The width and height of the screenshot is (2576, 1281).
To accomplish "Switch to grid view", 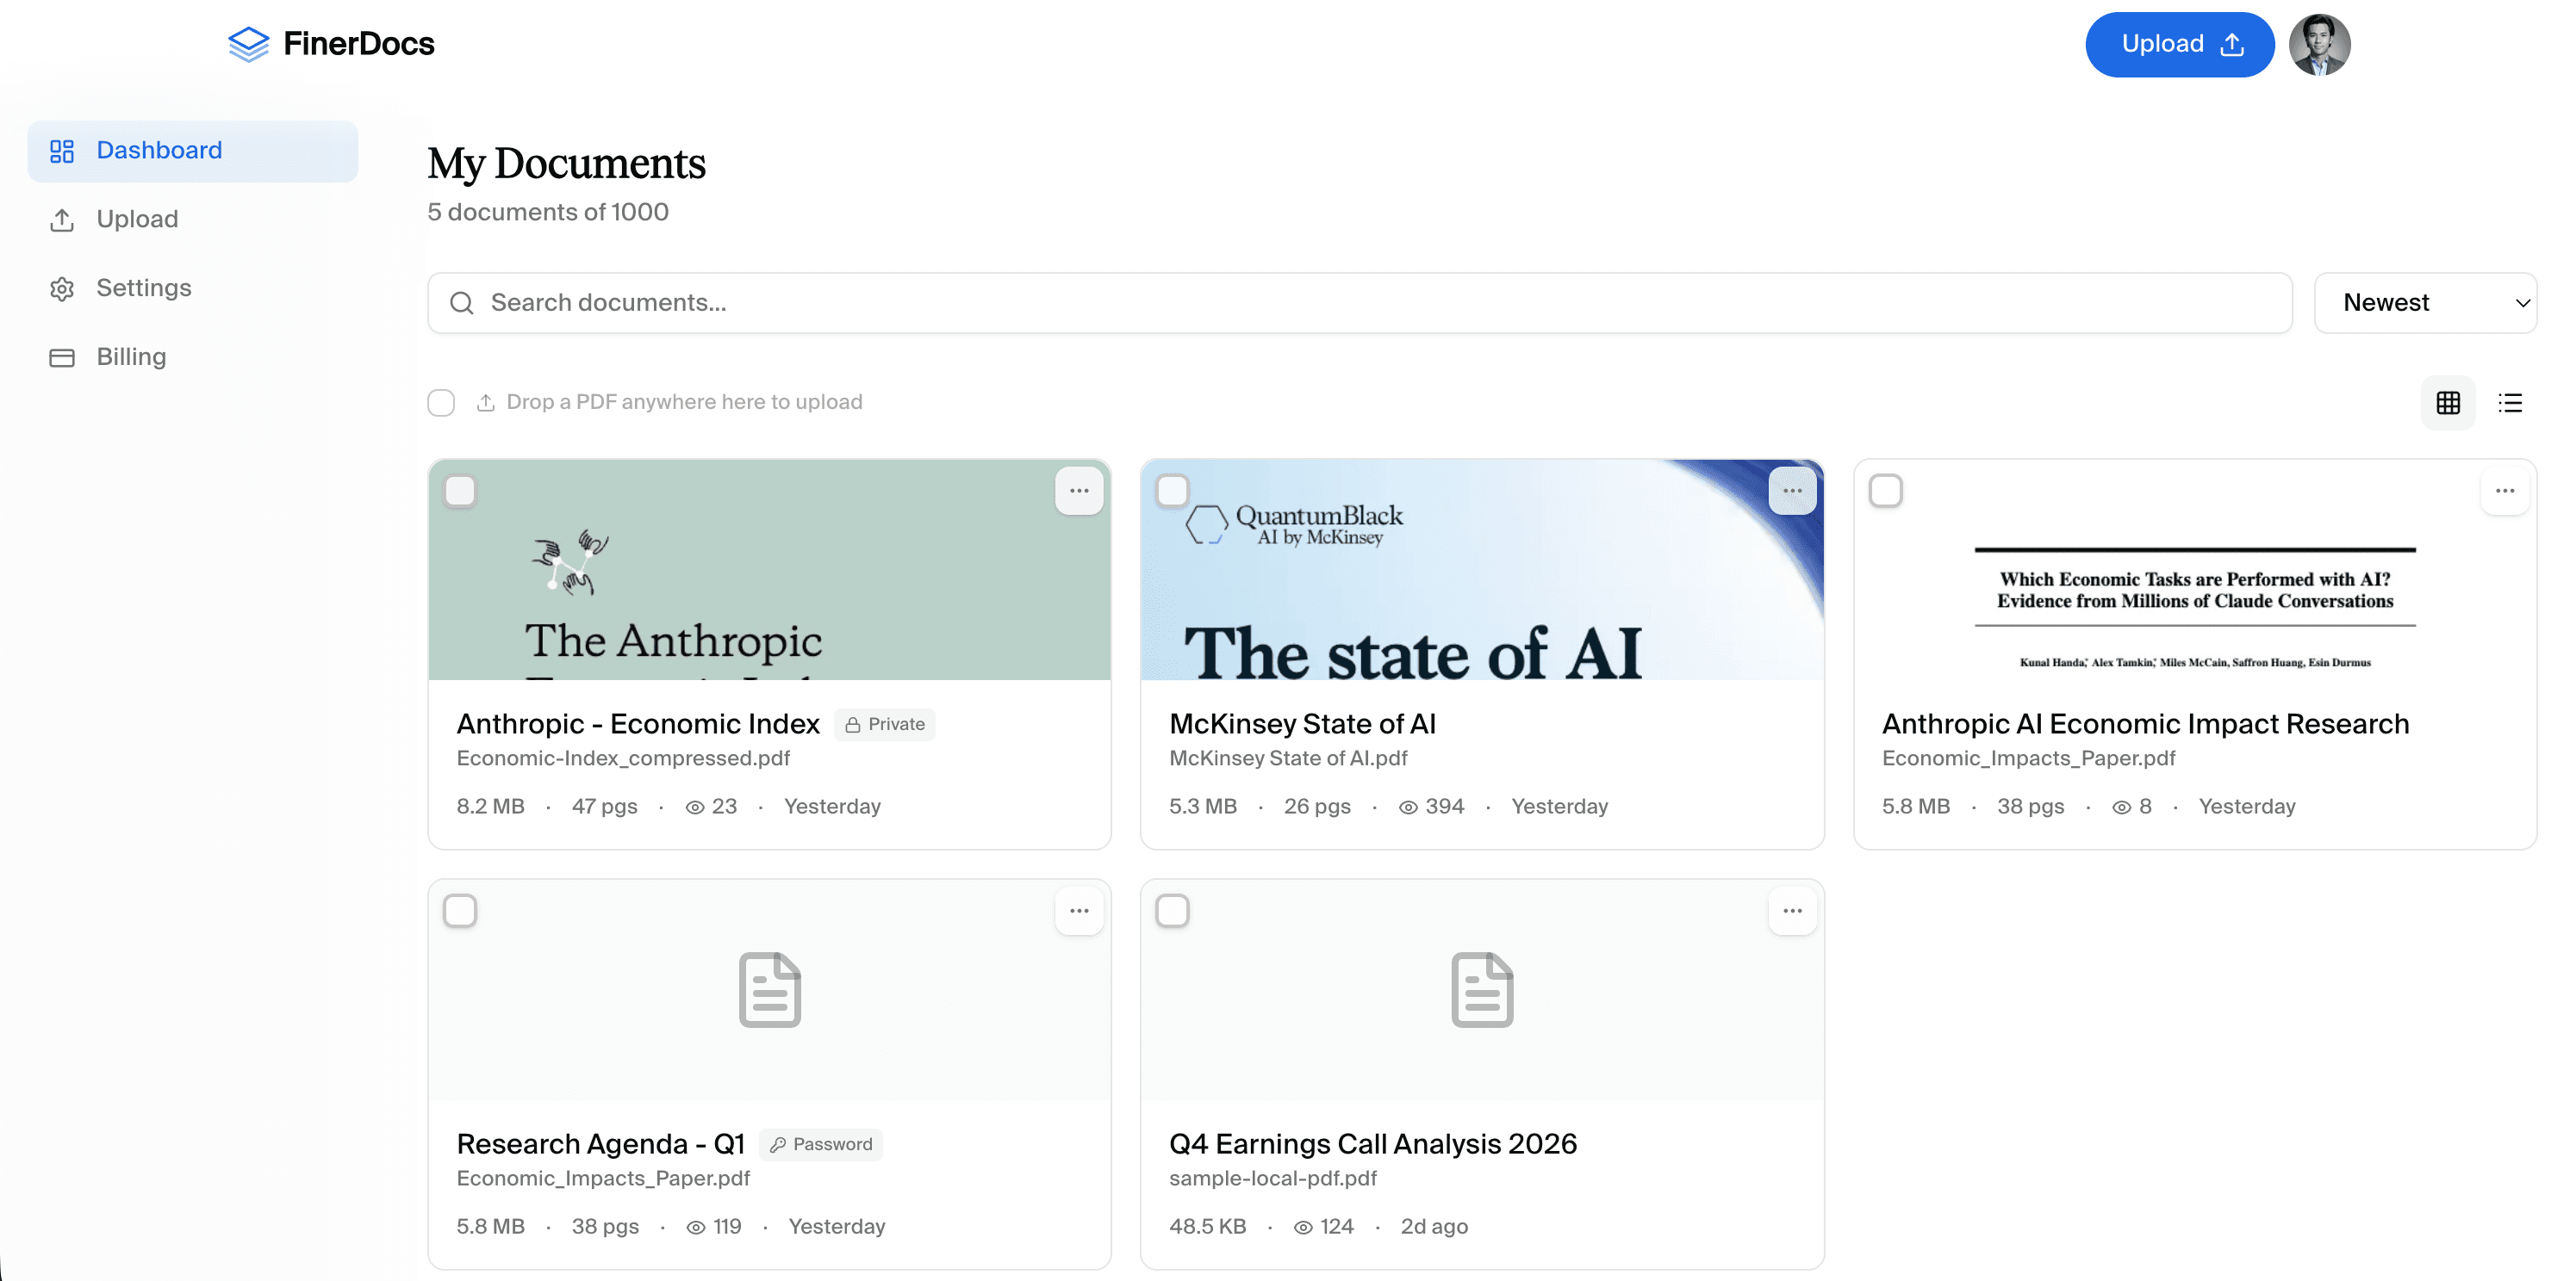I will [x=2448, y=403].
